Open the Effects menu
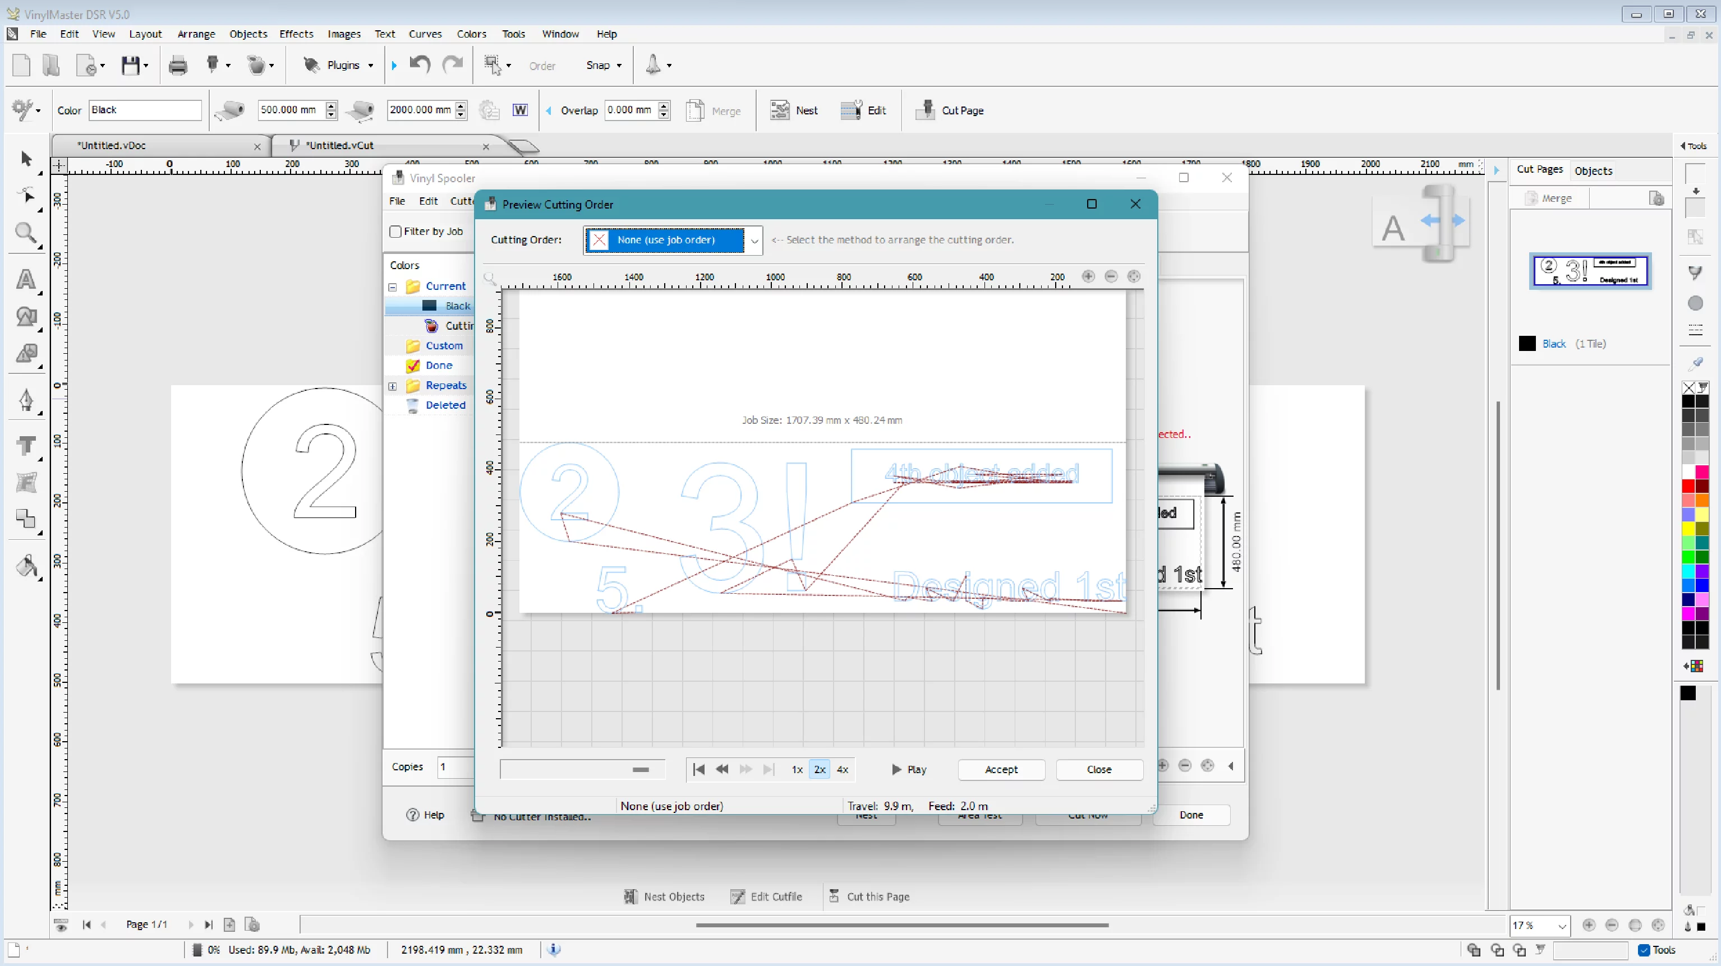 tap(296, 34)
